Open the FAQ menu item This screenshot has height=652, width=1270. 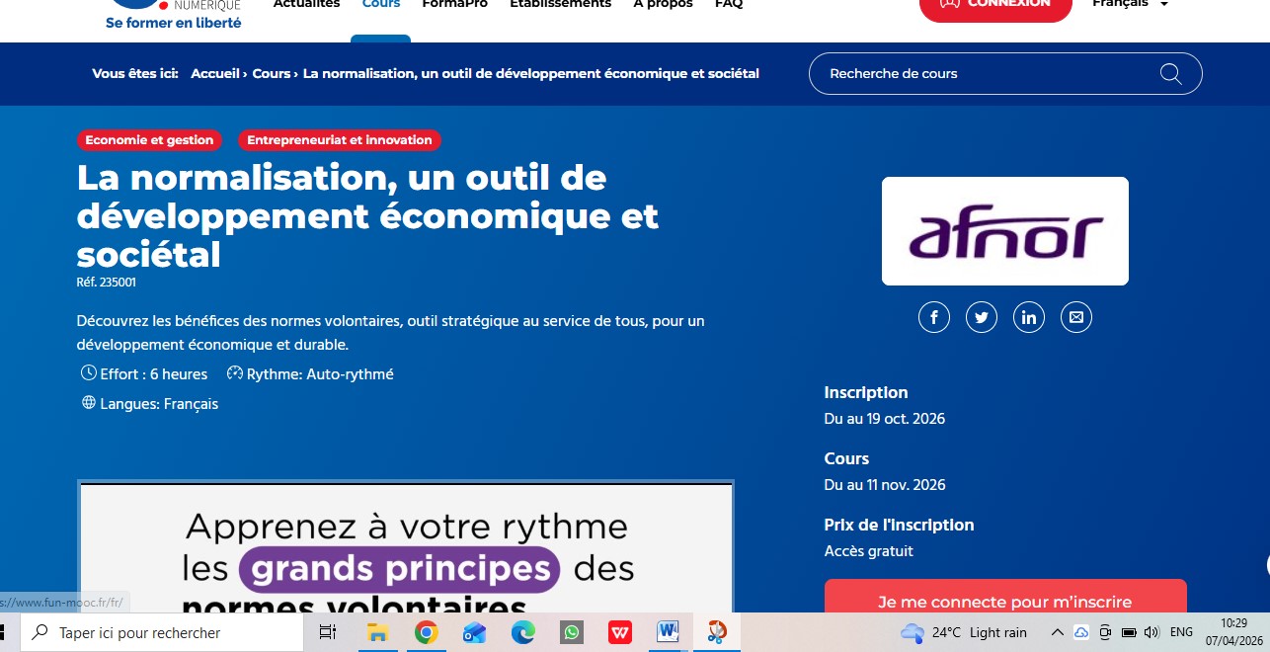pyautogui.click(x=728, y=5)
